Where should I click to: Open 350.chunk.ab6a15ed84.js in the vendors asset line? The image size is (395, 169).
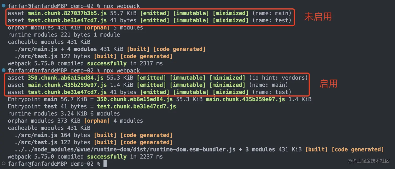pyautogui.click(x=65, y=78)
